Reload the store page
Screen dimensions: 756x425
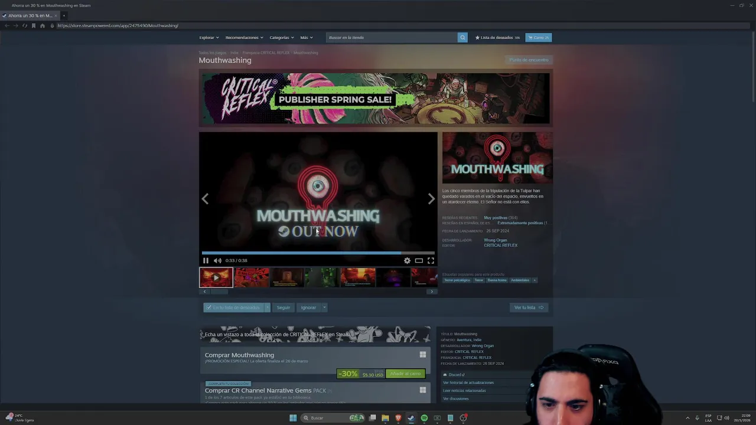coord(24,26)
